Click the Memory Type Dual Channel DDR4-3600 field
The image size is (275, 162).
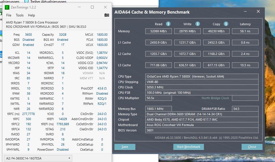[202, 114]
